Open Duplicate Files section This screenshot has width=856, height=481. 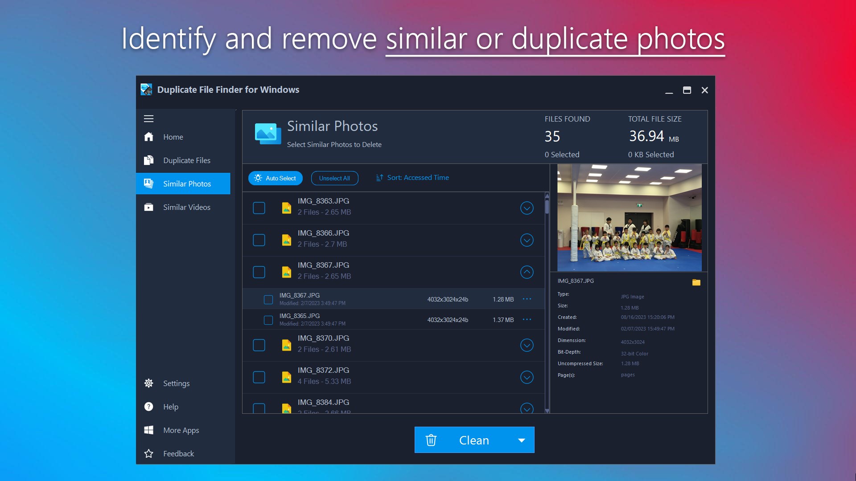[x=183, y=160]
